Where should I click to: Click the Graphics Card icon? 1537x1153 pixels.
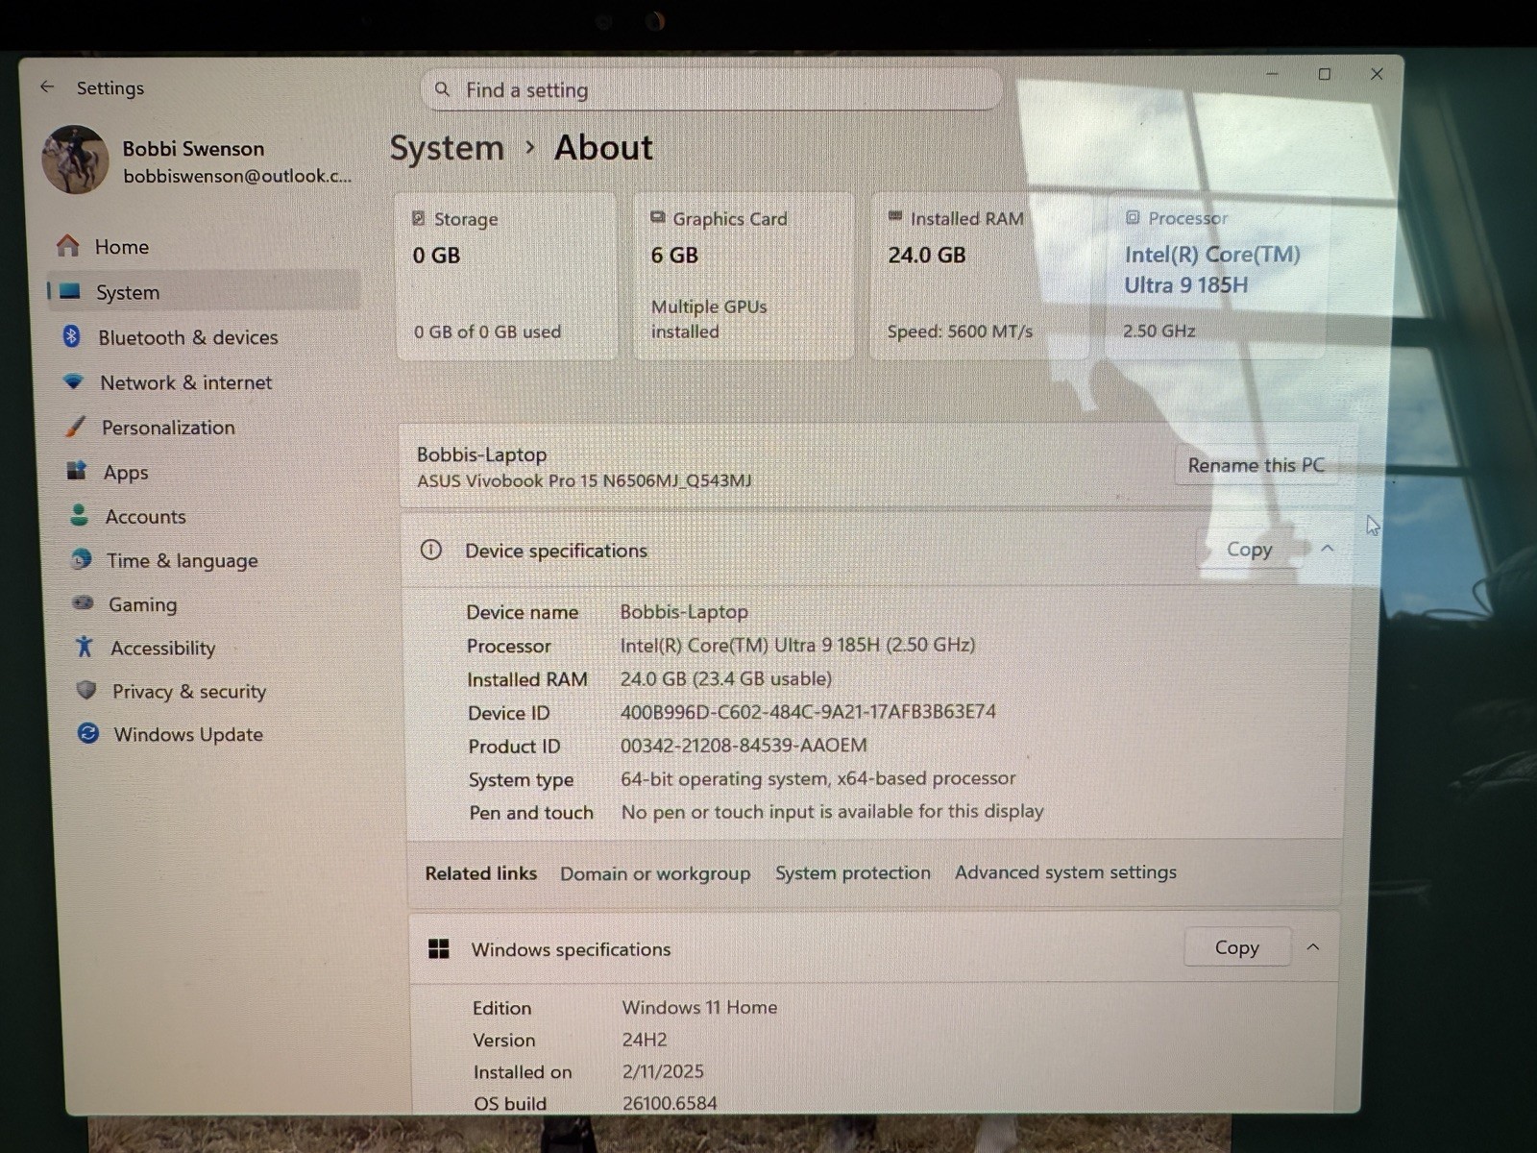pyautogui.click(x=657, y=217)
